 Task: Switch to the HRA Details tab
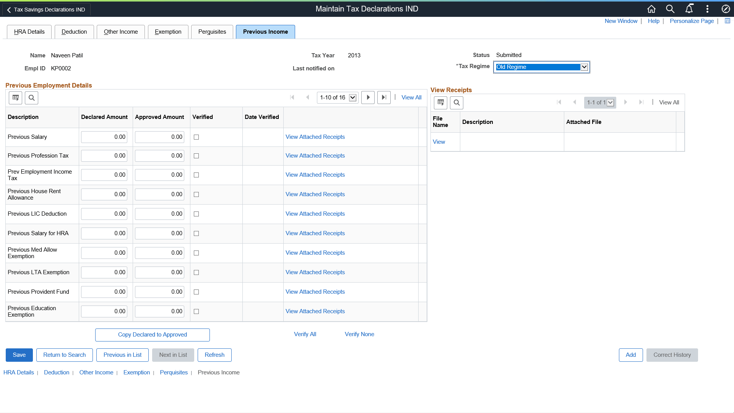point(29,32)
